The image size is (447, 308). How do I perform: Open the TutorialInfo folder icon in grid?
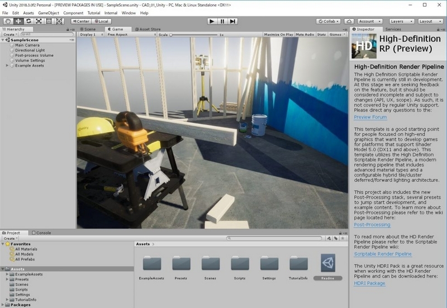click(x=299, y=263)
